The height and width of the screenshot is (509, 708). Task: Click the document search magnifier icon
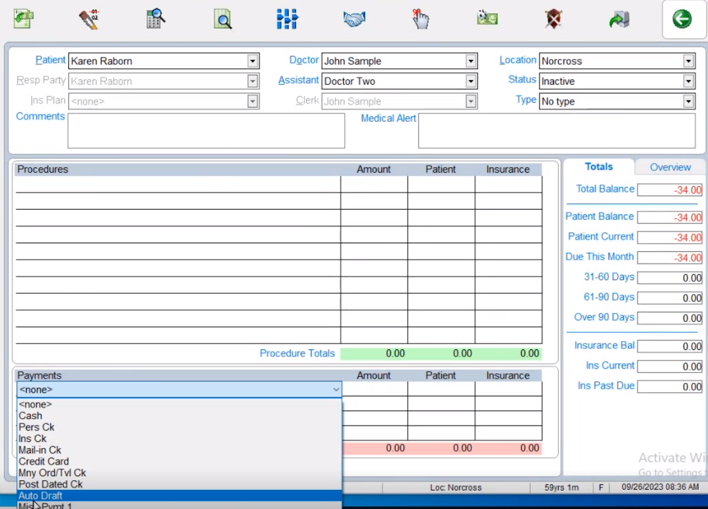[x=223, y=19]
